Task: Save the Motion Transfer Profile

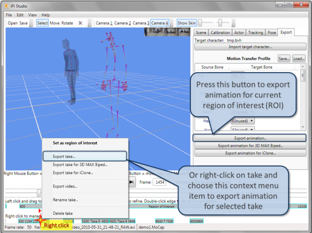Action: pos(284,59)
